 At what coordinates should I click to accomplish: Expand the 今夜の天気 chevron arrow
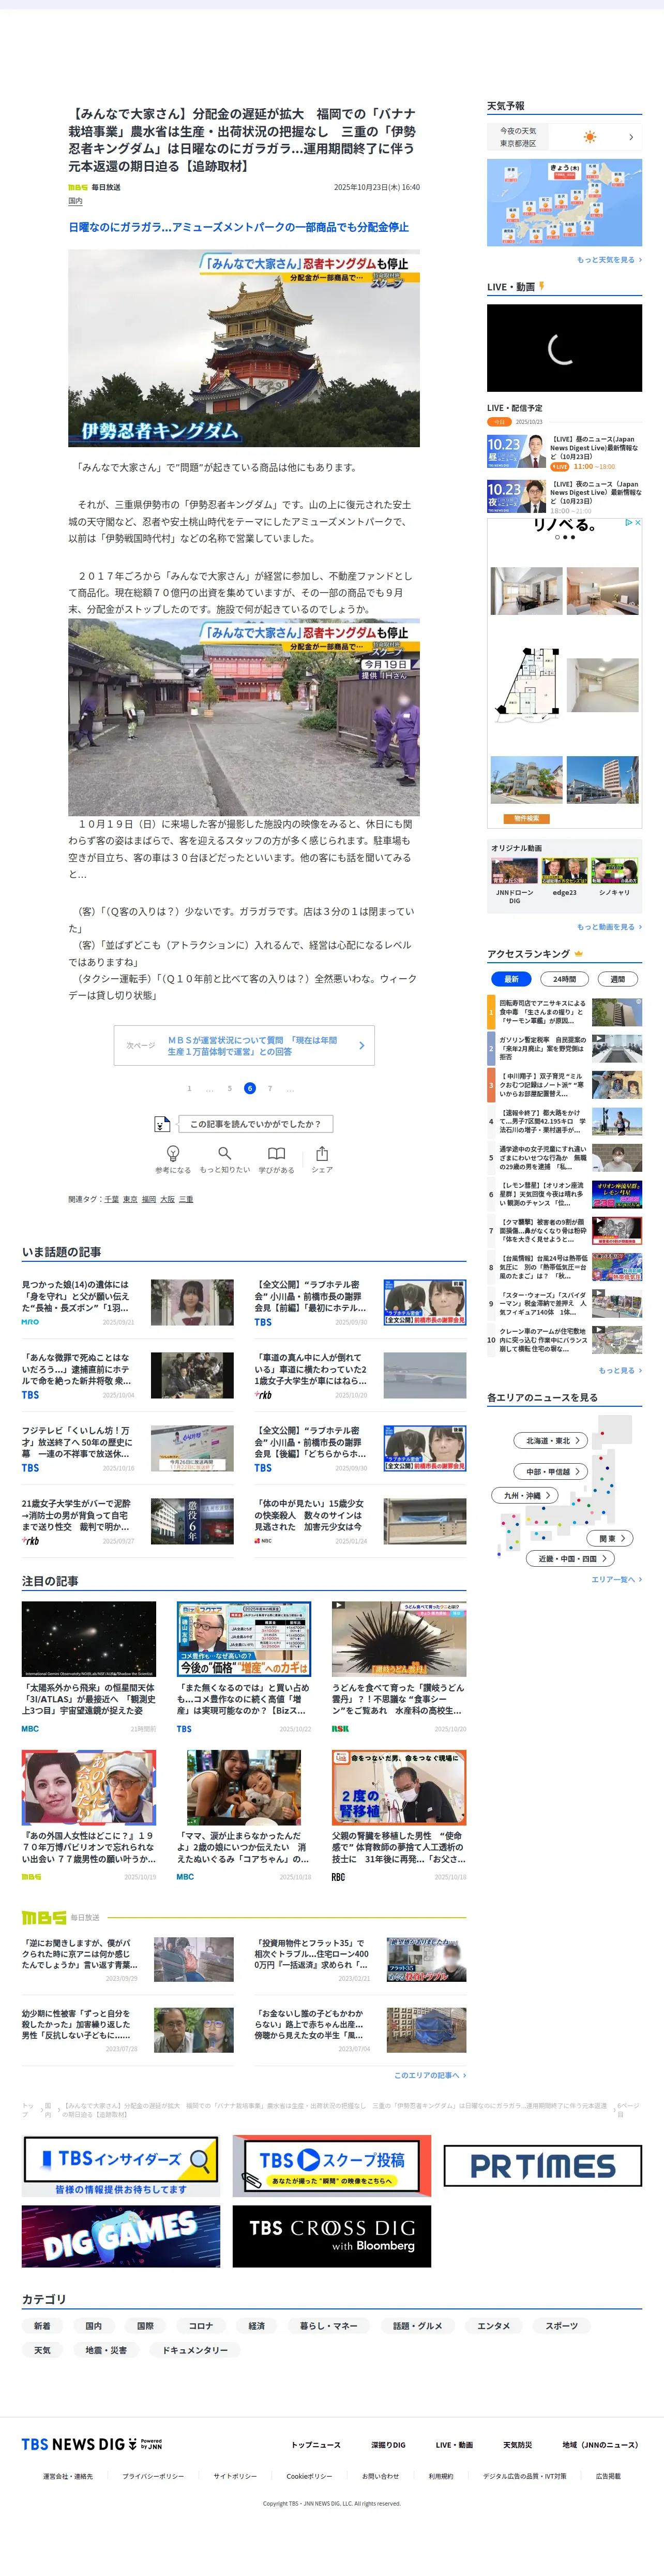pyautogui.click(x=630, y=137)
